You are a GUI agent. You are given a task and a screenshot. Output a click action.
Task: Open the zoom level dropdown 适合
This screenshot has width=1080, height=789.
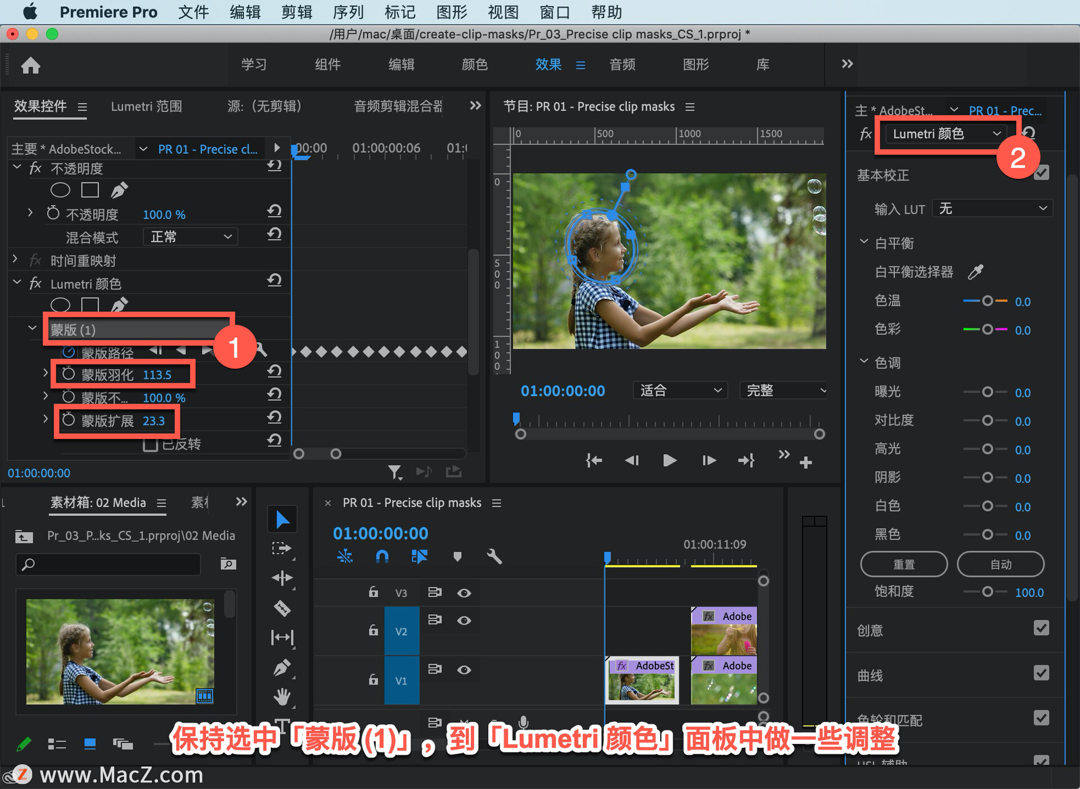[680, 390]
